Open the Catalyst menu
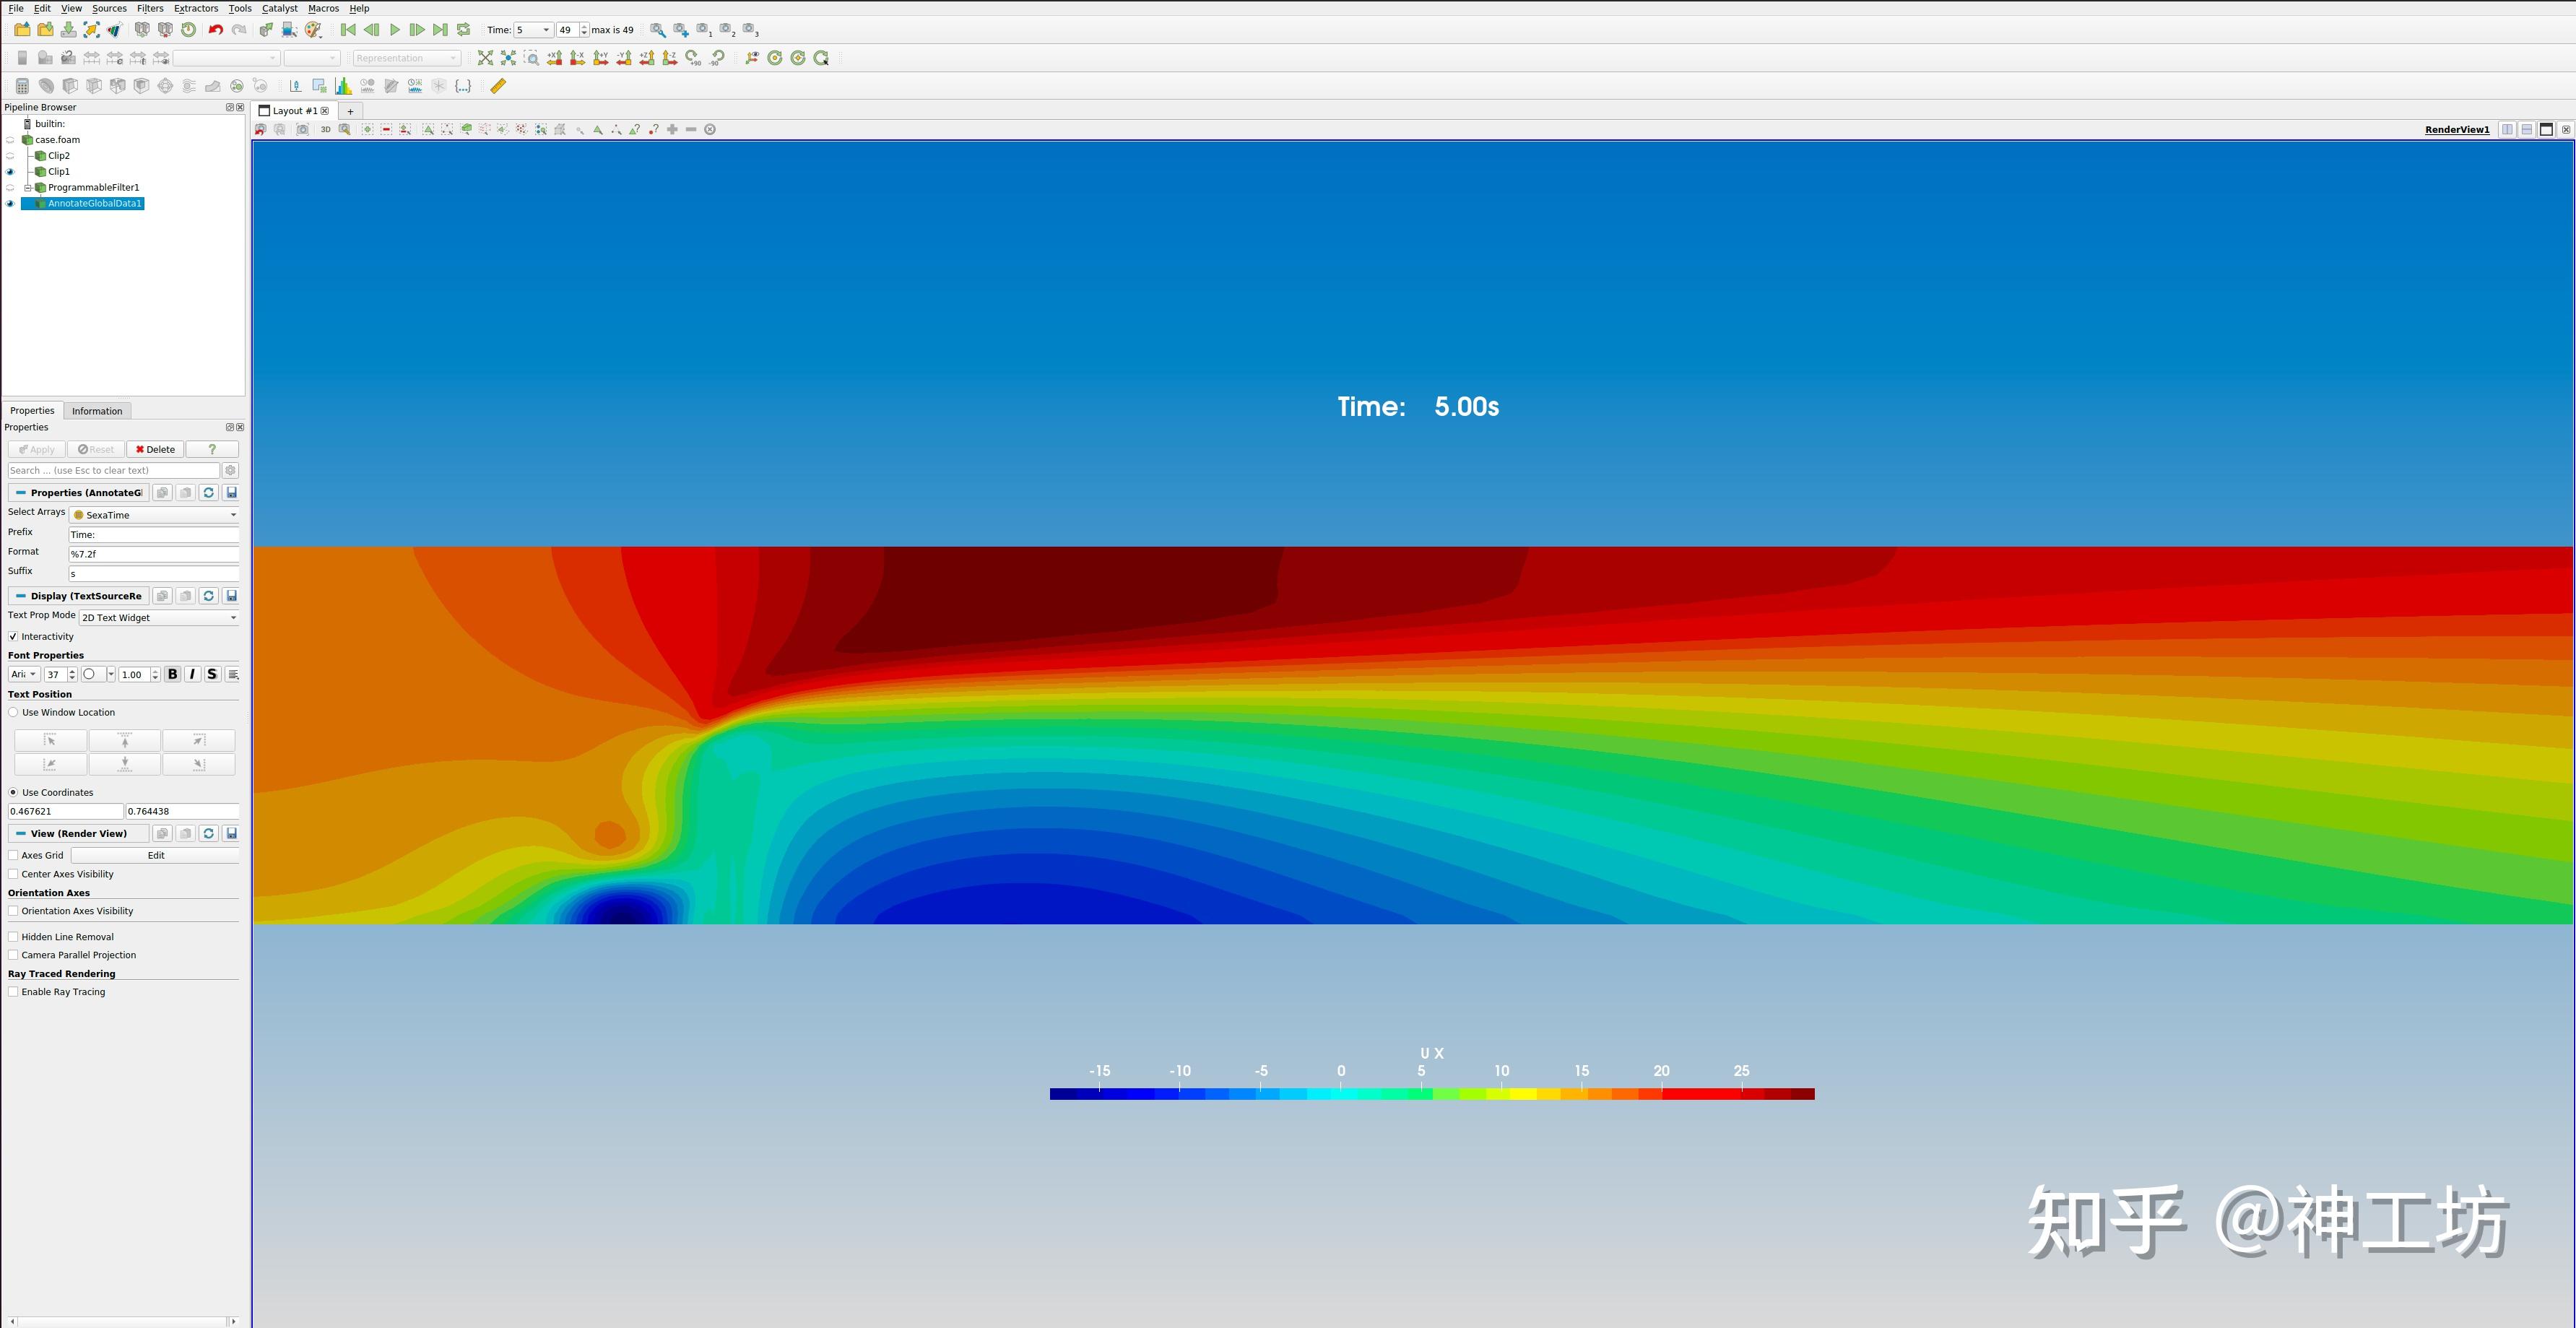Image resolution: width=2576 pixels, height=1328 pixels. [279, 8]
